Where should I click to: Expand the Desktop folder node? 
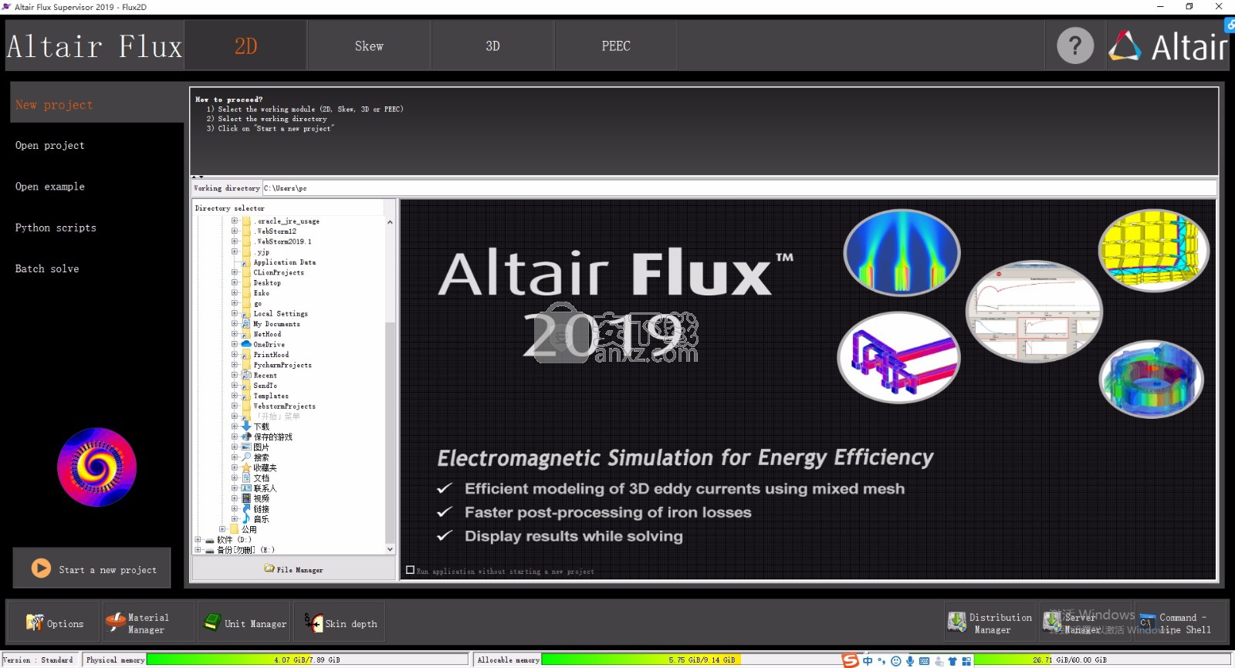(235, 282)
